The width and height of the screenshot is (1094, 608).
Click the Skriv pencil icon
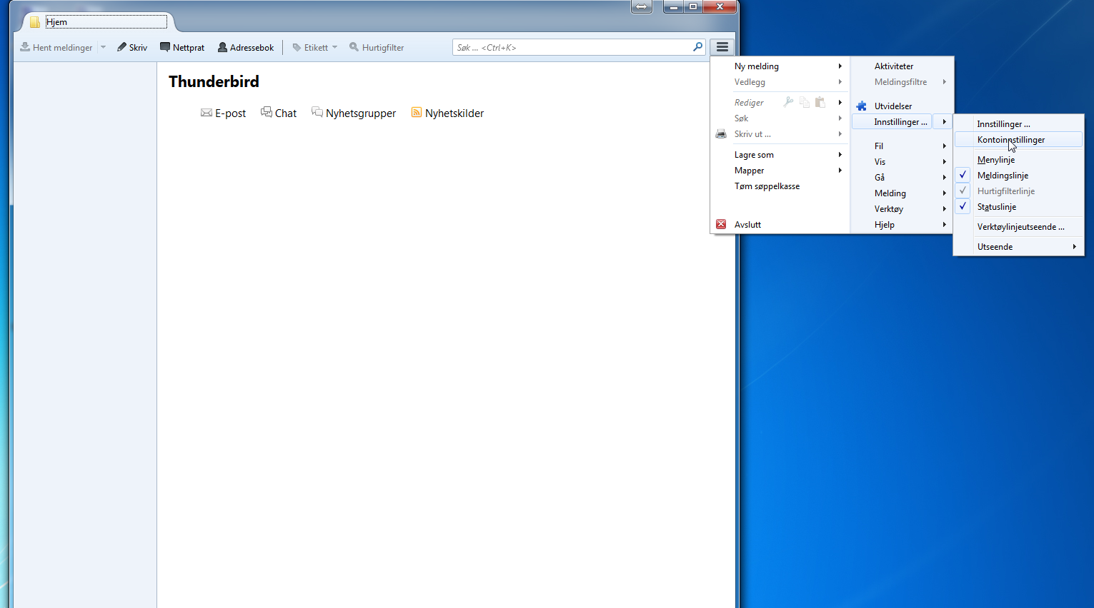coord(121,47)
